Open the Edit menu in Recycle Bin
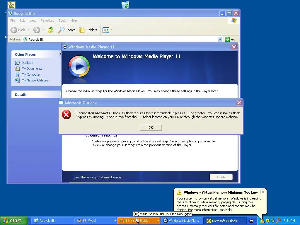 pos(22,21)
